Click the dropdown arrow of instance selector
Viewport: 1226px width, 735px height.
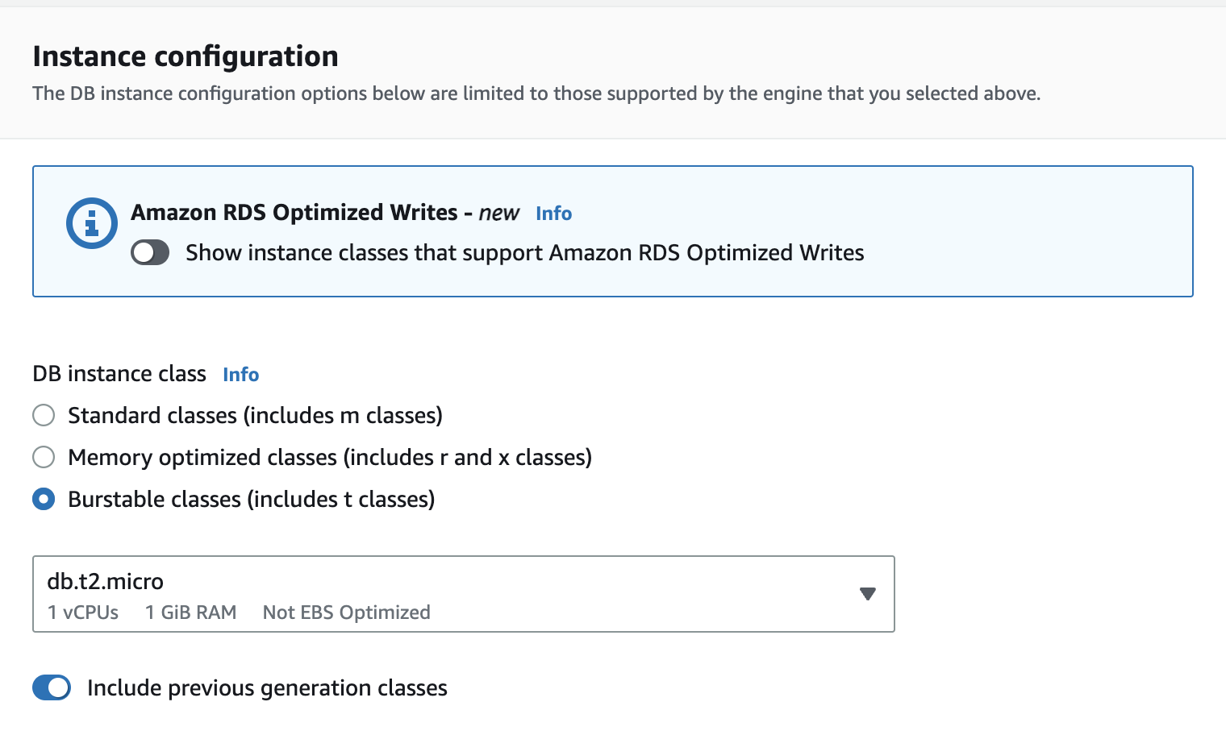point(868,594)
